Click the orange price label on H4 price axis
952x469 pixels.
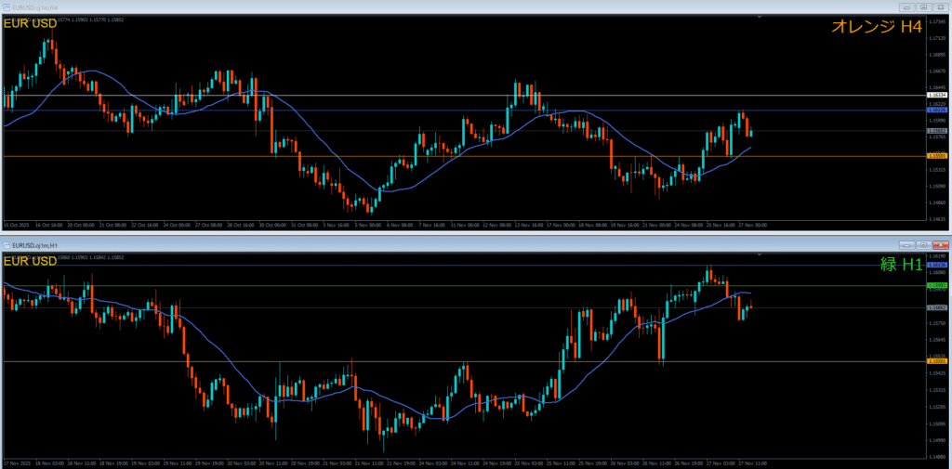point(937,156)
